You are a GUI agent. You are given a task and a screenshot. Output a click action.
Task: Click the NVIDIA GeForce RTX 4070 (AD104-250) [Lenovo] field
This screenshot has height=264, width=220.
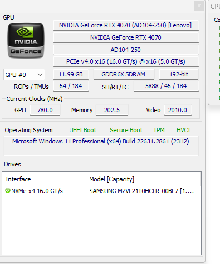(x=126, y=25)
